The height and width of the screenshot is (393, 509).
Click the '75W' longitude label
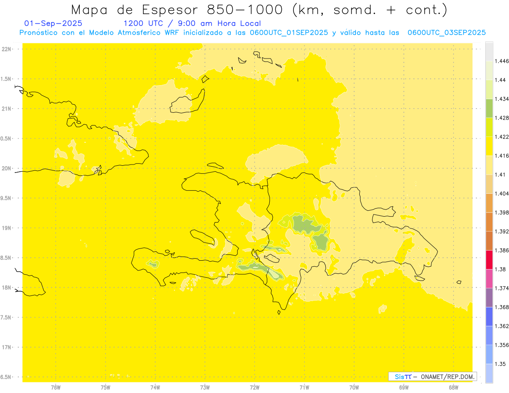(x=106, y=387)
